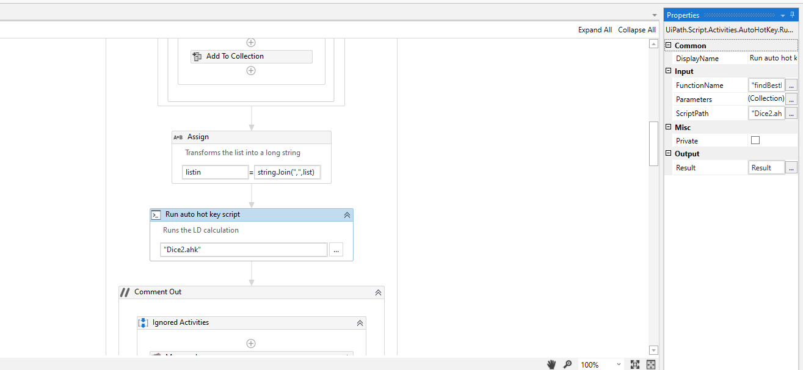803x370 pixels.
Task: Click the ScriptPath property label
Action: coord(692,114)
